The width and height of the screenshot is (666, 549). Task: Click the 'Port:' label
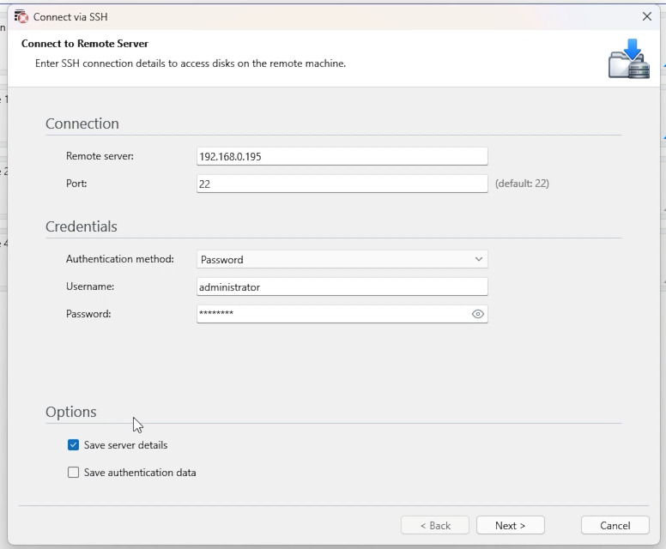point(76,184)
